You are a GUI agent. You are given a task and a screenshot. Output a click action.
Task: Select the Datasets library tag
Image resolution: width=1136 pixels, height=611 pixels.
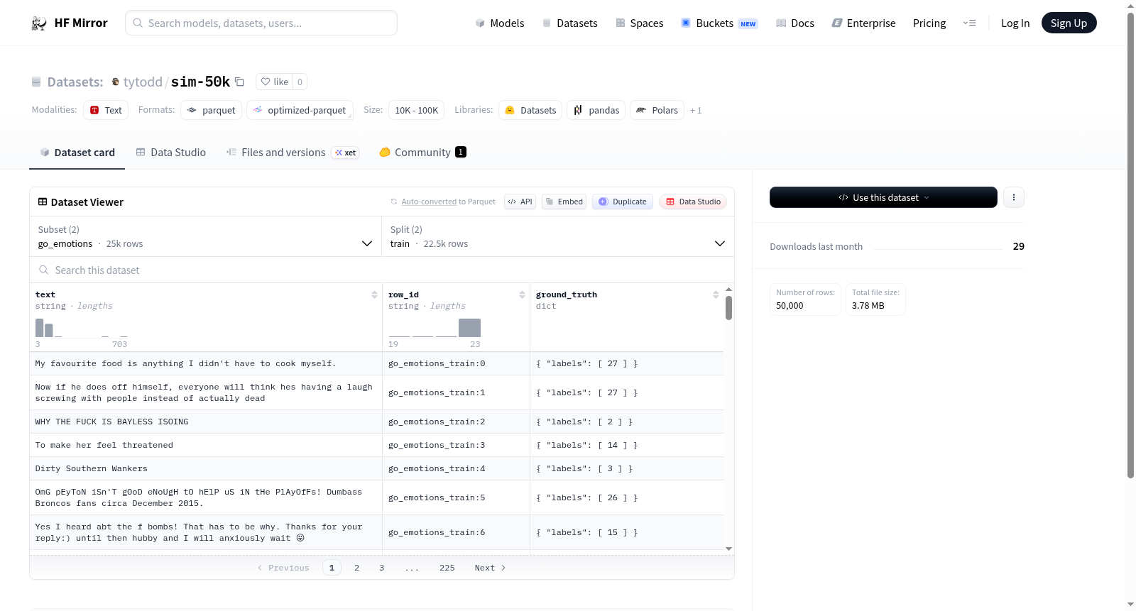[x=530, y=110]
